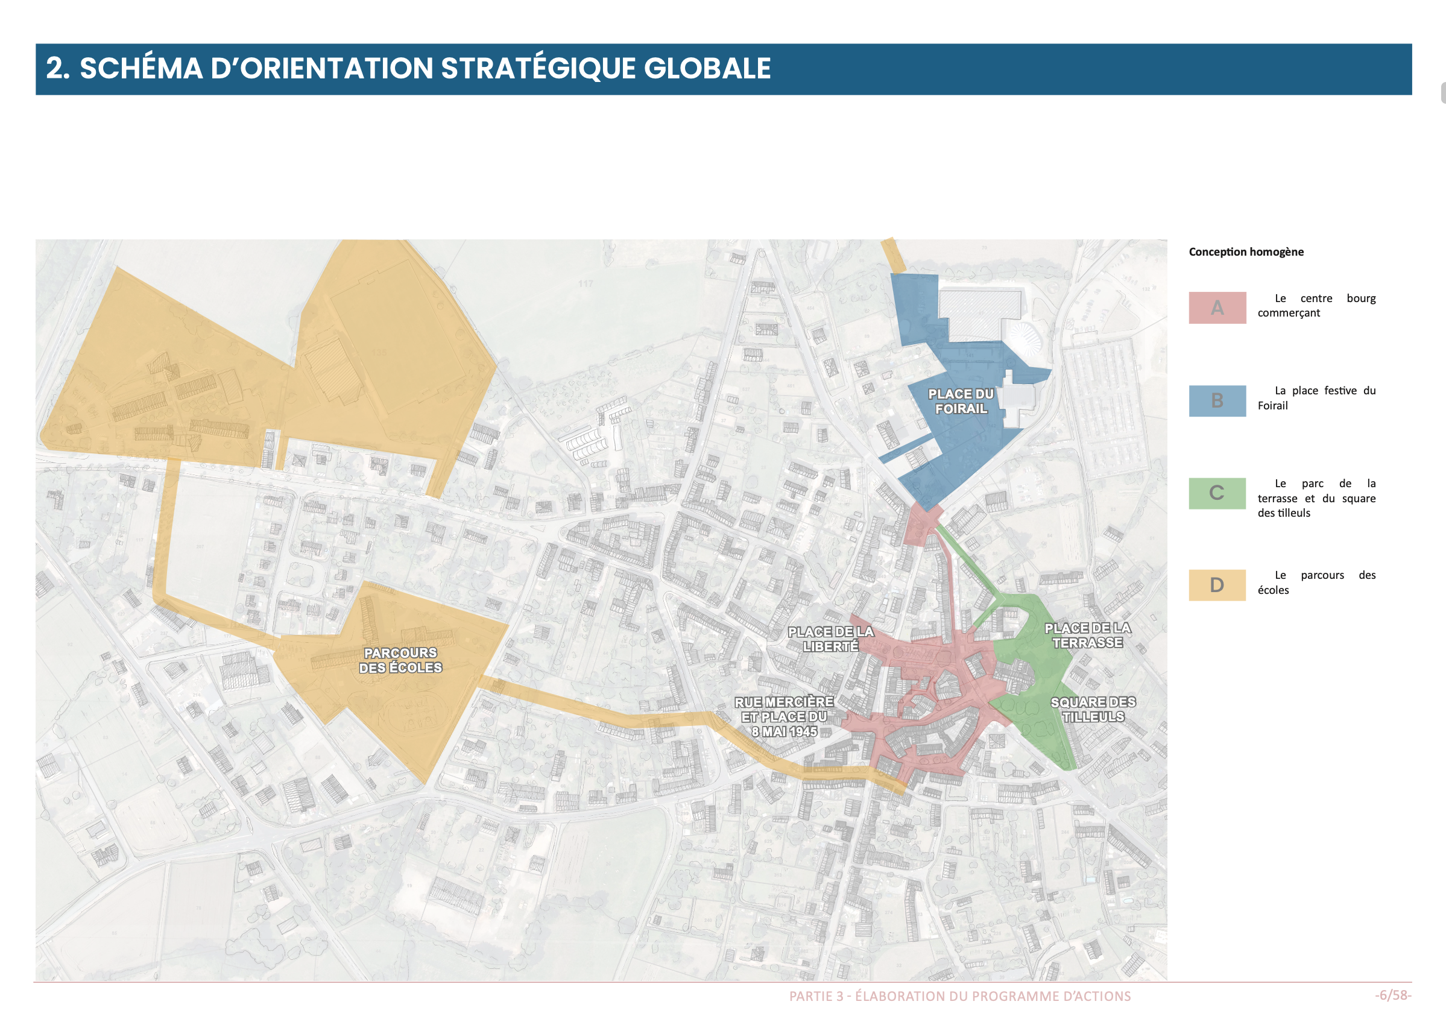Click the footer 'Partie 3 - Élaboration du programme d'actions'

coord(960,996)
